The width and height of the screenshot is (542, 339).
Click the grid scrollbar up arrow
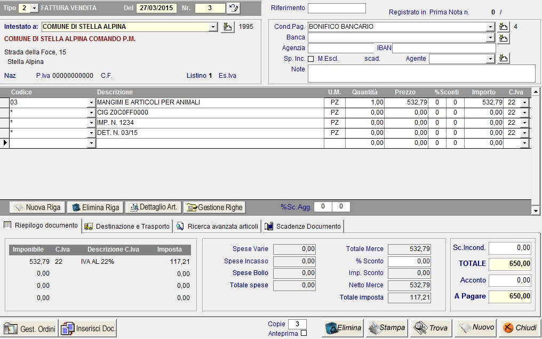pyautogui.click(x=536, y=92)
